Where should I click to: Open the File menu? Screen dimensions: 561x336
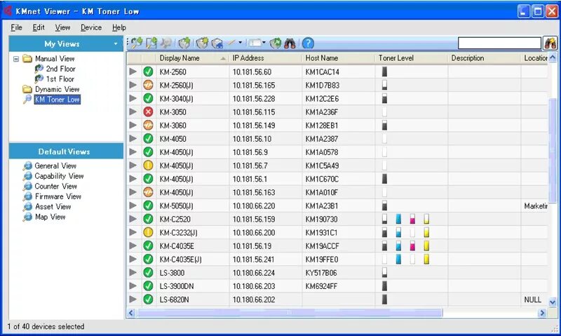(16, 27)
